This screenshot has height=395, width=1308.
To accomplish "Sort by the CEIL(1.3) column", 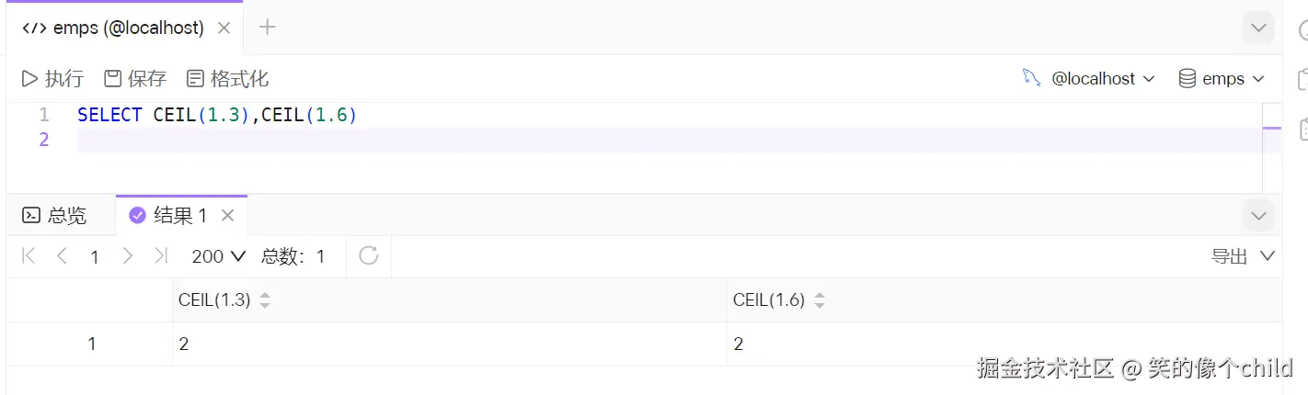I will click(265, 300).
